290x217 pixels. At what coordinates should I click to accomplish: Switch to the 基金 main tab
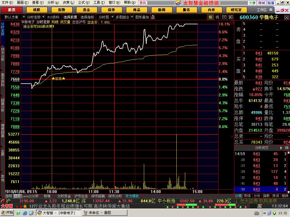87,10
